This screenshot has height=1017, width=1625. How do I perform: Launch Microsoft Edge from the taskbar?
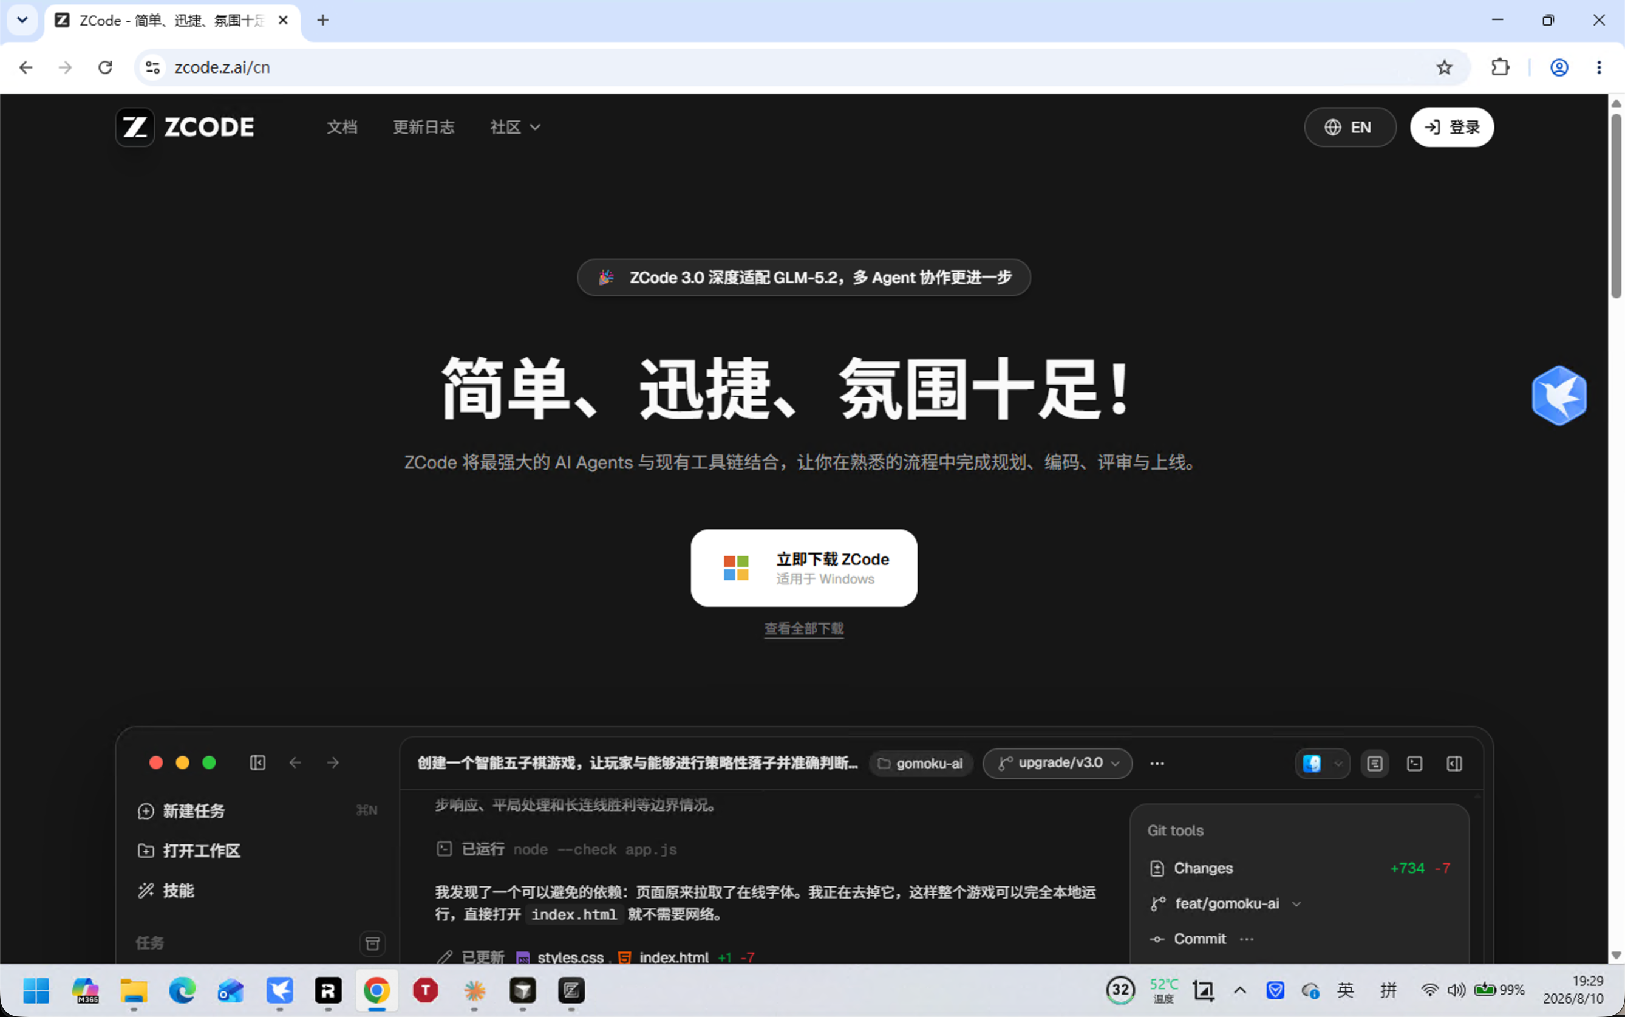coord(182,990)
